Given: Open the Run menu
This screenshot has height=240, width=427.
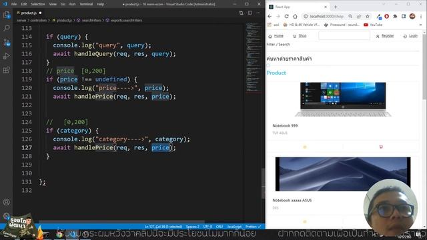Looking at the screenshot, I should 72,4.
